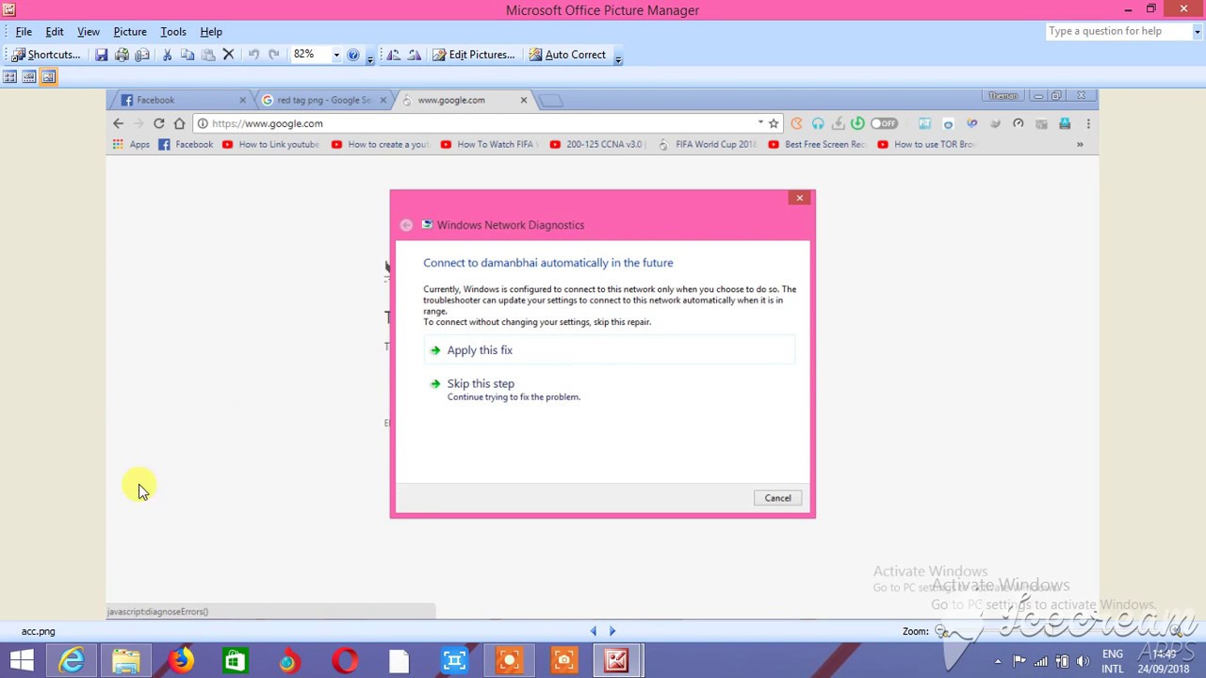Toggle the OFF switch in browser toolbar

[x=884, y=123]
